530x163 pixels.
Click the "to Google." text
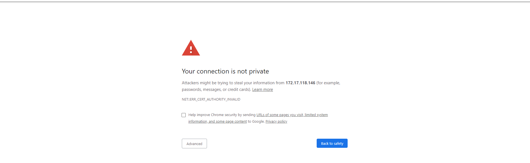256,122
